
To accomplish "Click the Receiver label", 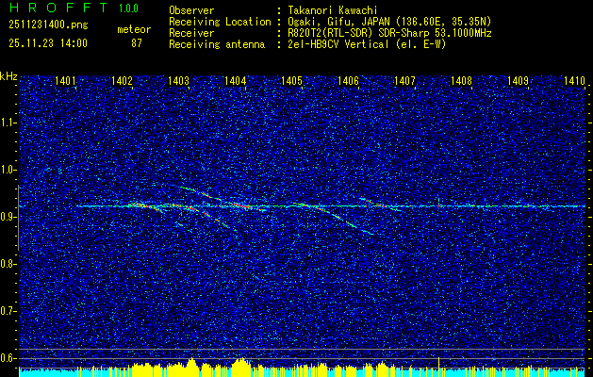I will 191,33.
